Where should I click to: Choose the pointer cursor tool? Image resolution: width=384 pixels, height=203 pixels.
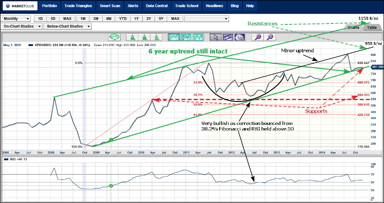tap(215, 37)
